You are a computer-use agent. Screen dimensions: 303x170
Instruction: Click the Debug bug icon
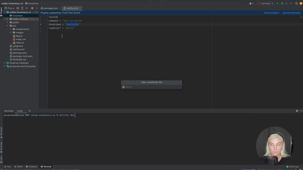(x=282, y=3)
